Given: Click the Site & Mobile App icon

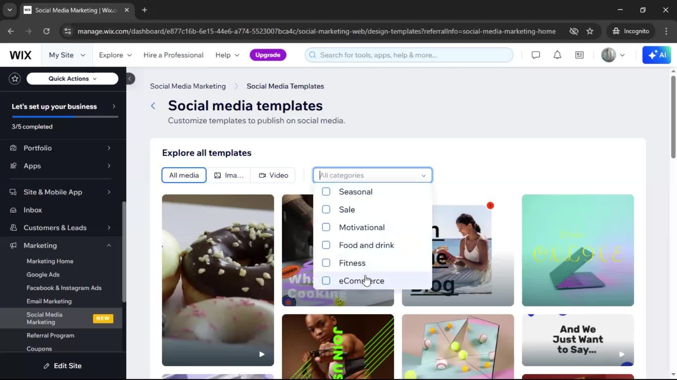Looking at the screenshot, I should click(x=13, y=192).
